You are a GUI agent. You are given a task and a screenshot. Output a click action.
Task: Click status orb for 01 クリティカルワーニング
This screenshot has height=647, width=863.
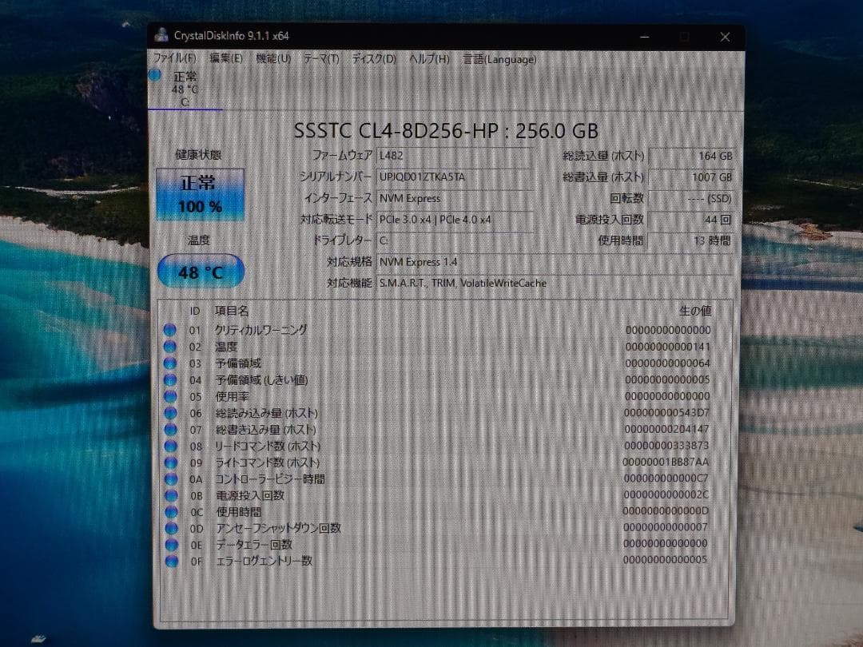(170, 330)
